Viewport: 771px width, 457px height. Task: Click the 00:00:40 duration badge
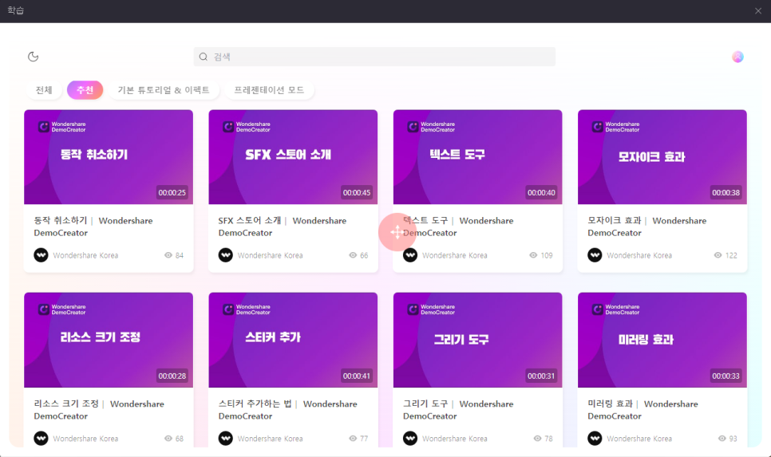541,193
